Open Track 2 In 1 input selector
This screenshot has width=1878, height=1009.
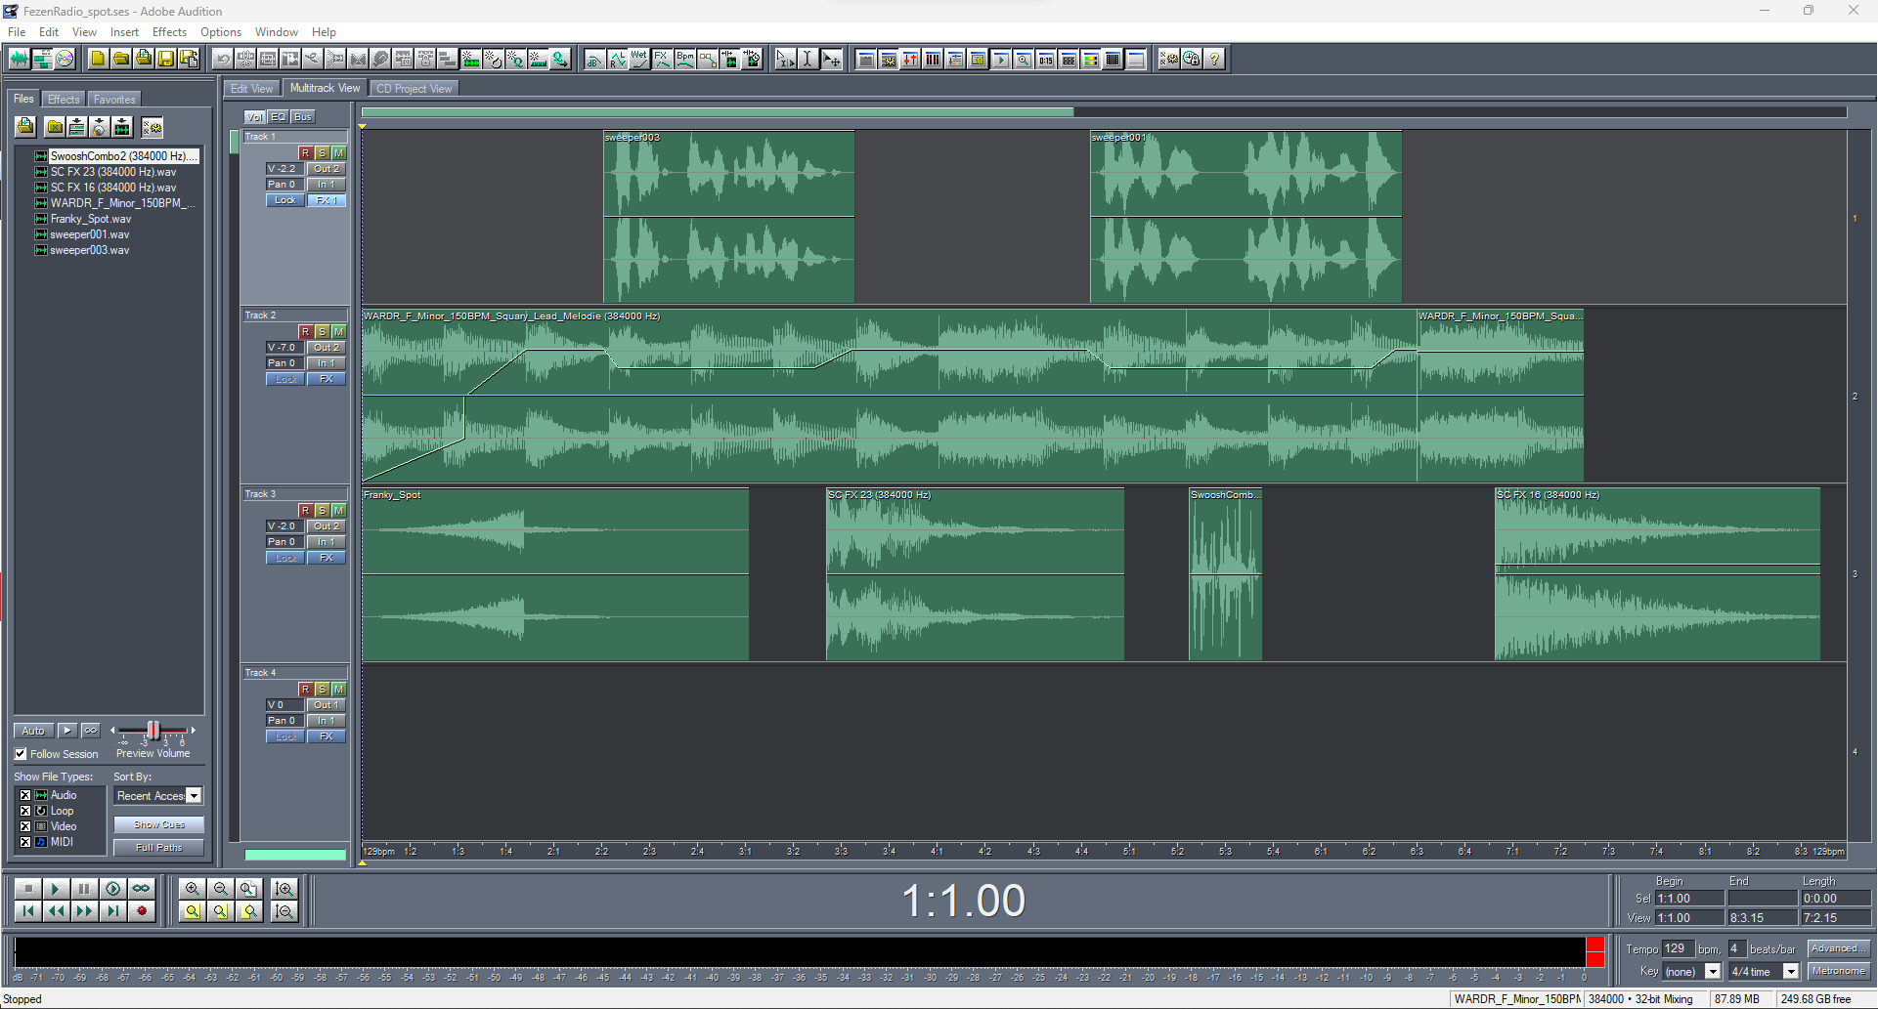pos(327,363)
